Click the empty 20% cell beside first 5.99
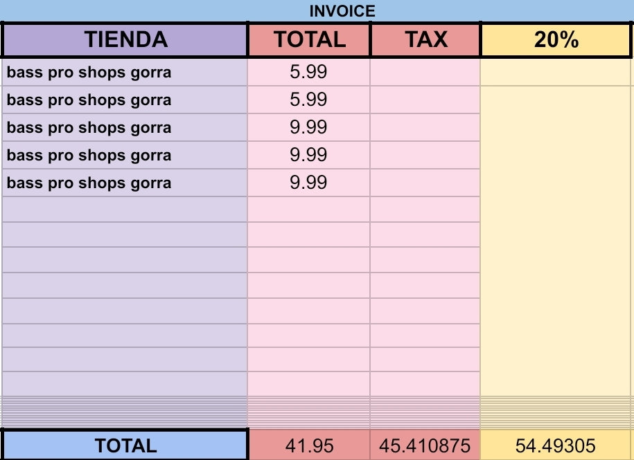 point(556,73)
